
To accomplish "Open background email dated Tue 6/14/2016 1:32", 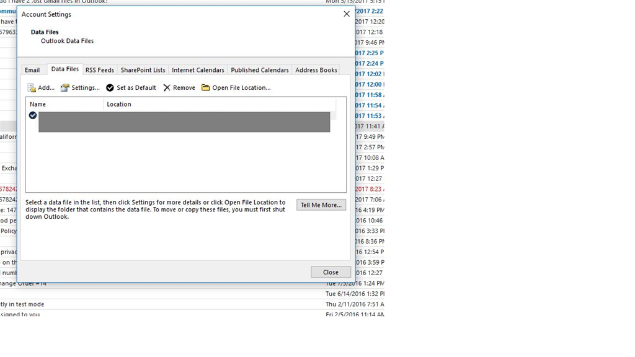I will pyautogui.click(x=355, y=294).
